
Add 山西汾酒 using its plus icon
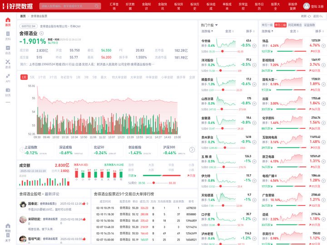click(x=254, y=103)
